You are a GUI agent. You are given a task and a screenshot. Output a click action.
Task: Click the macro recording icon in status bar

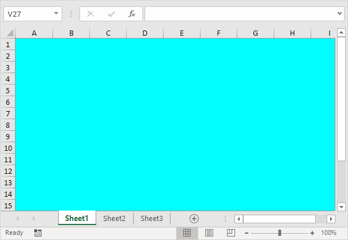pos(38,233)
